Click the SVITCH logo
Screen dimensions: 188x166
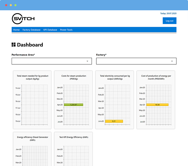pos(23,19)
